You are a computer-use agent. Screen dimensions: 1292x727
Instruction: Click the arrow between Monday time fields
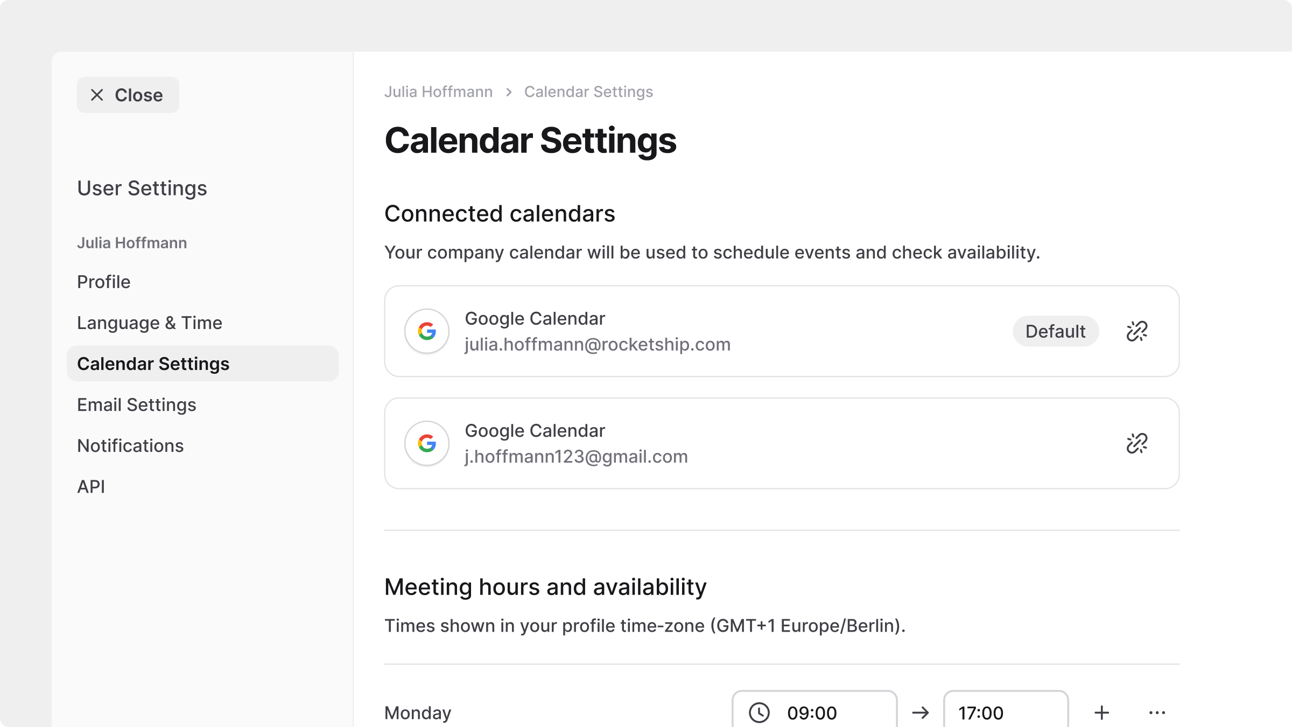[921, 712]
